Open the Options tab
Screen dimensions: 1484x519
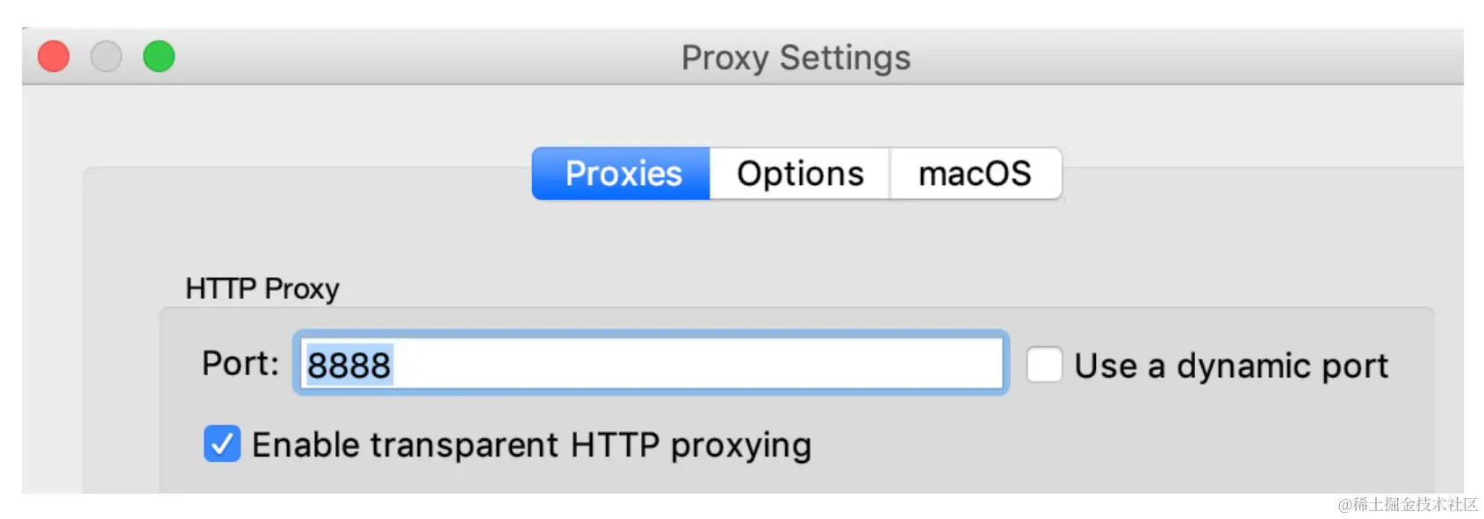click(x=800, y=174)
